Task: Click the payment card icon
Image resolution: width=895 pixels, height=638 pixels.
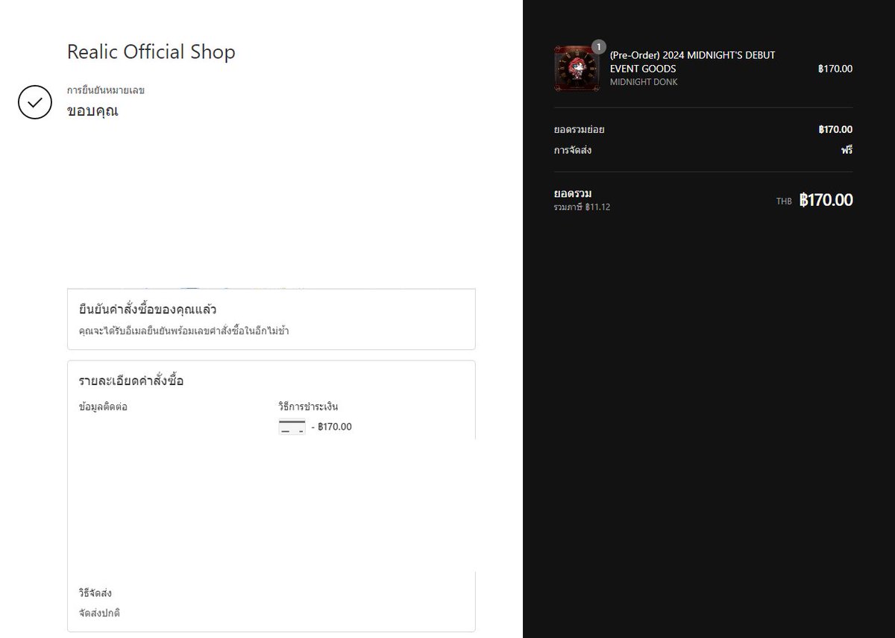Action: [x=292, y=427]
